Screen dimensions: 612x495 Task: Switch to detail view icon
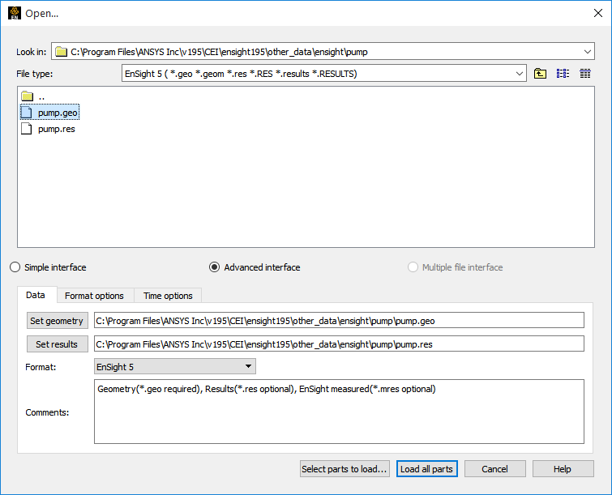pyautogui.click(x=584, y=74)
